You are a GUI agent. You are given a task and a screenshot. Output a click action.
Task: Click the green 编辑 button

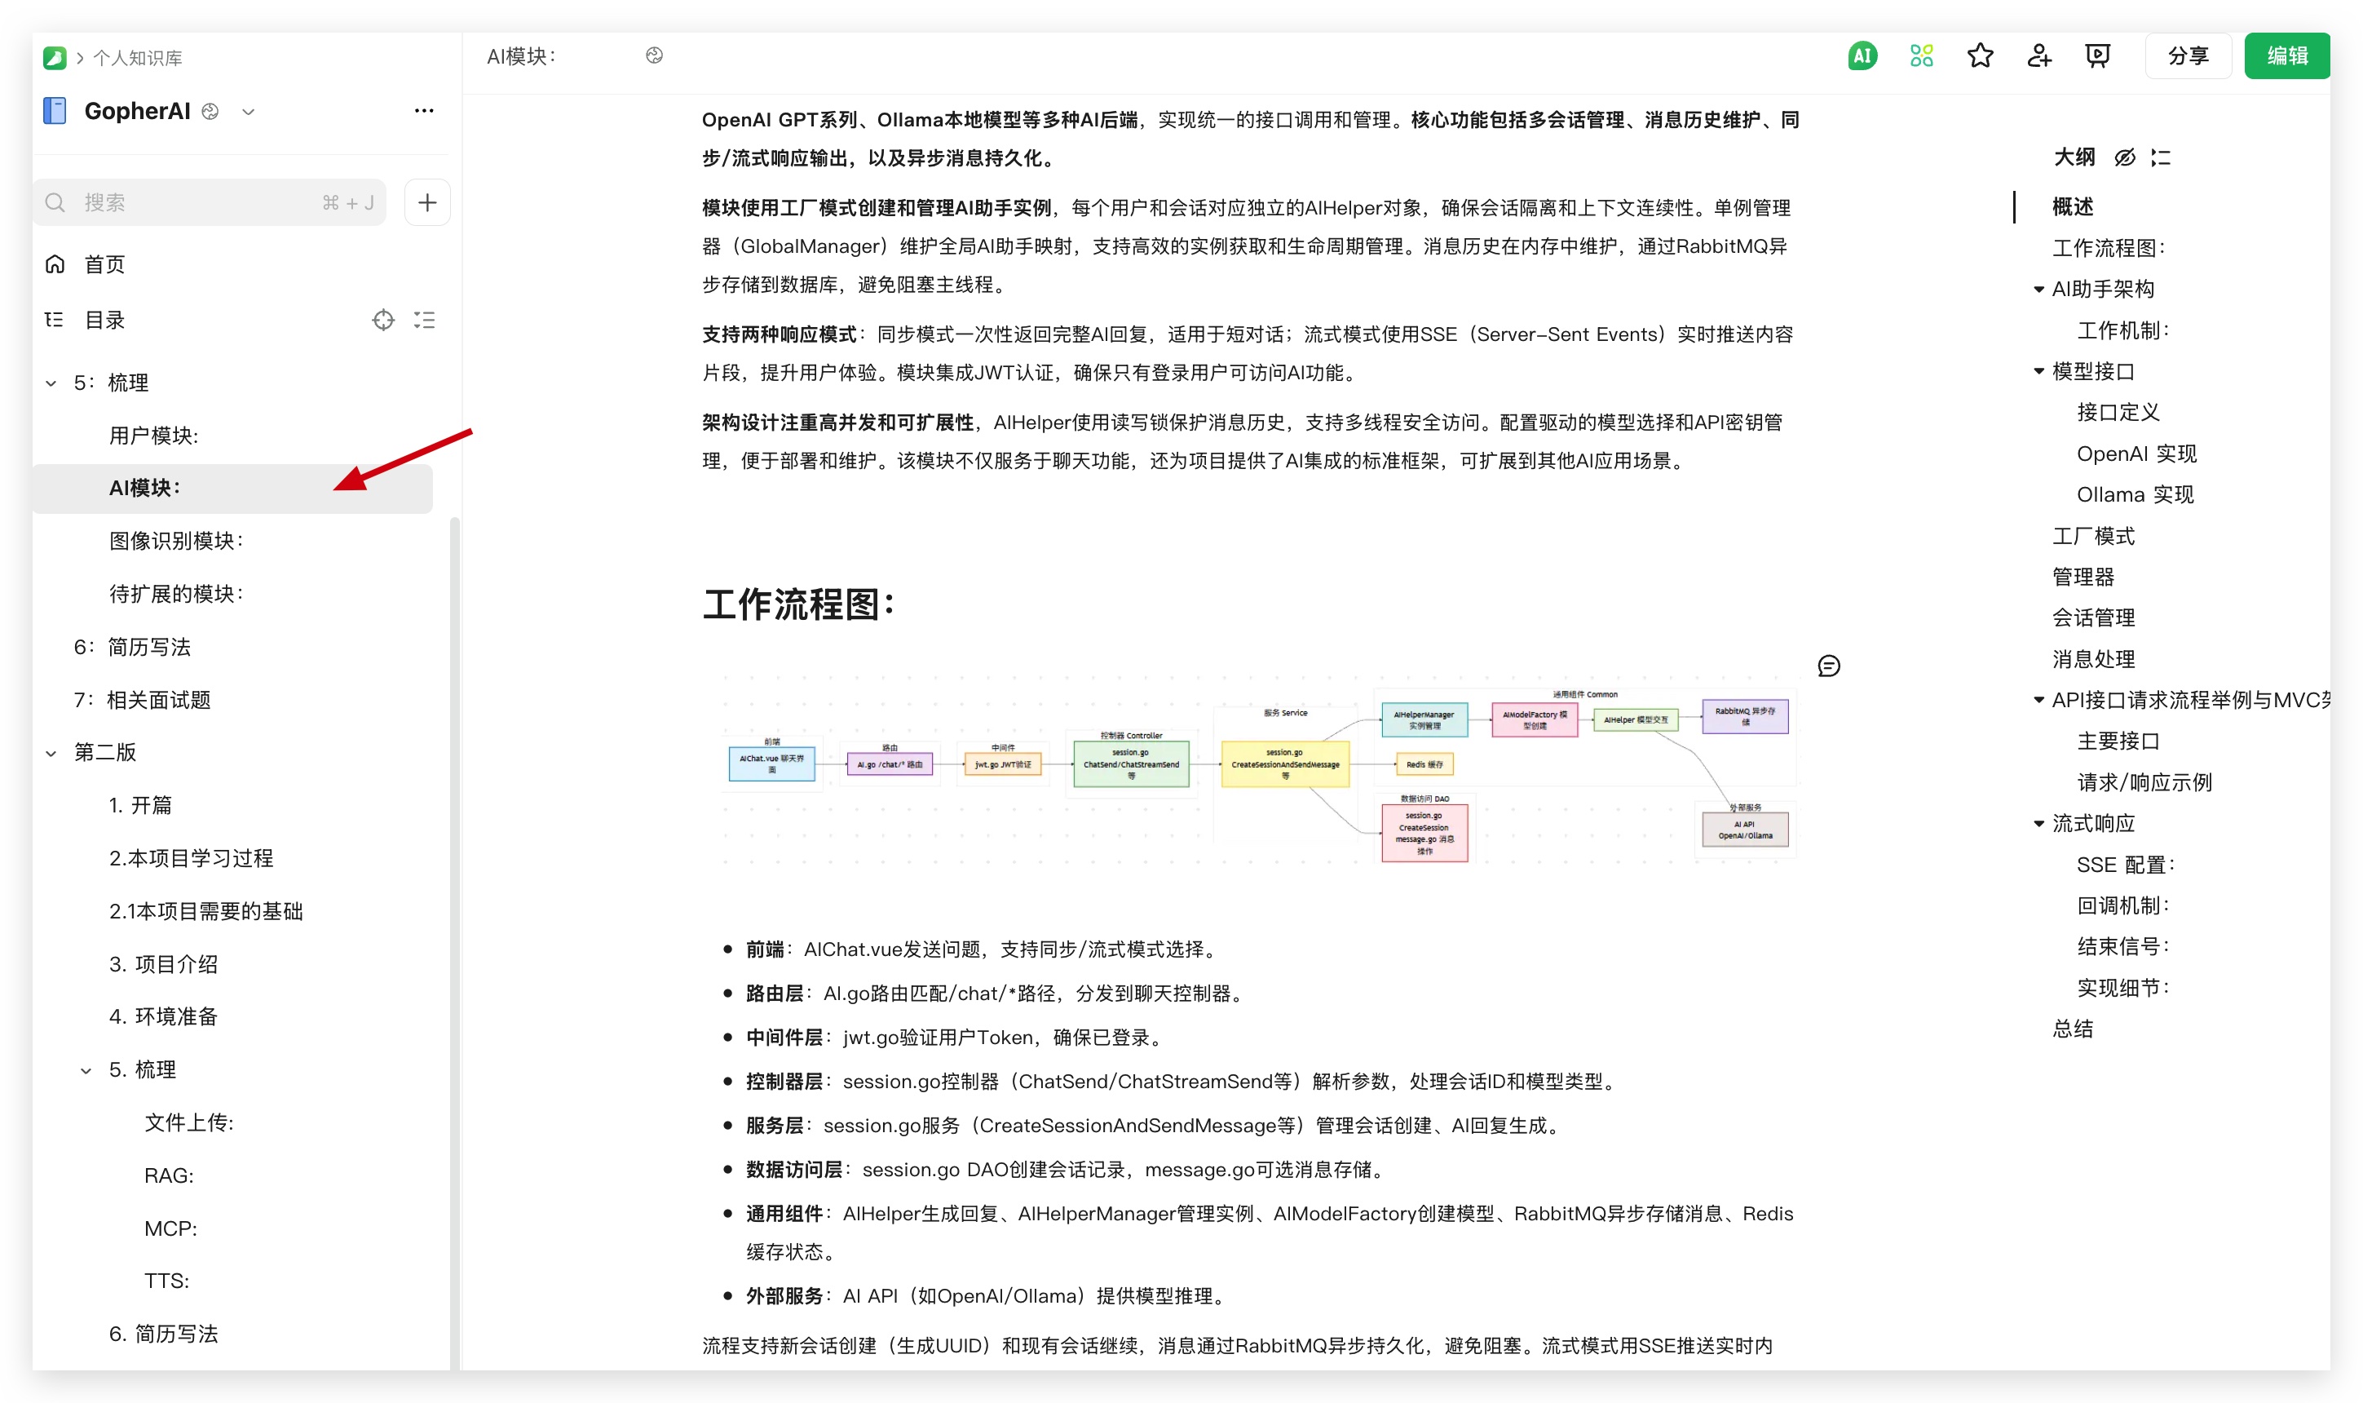tap(2286, 55)
